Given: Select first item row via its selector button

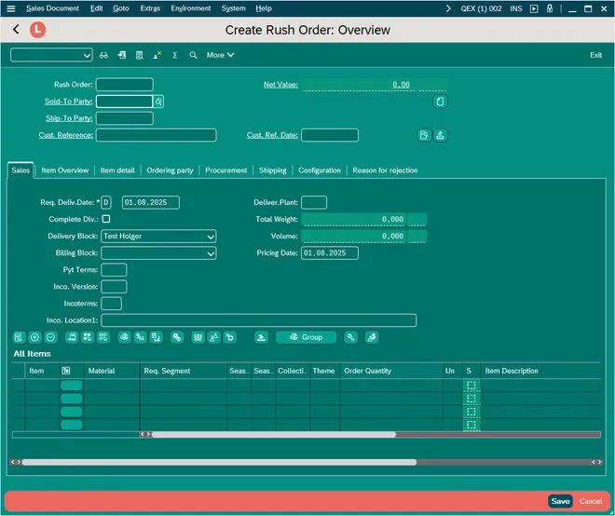Looking at the screenshot, I should point(72,385).
